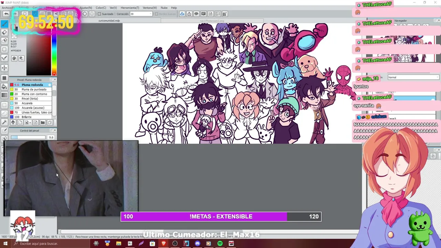This screenshot has height=248, width=441.
Task: Select the Shape outline rectangle tool
Action: coord(4,49)
